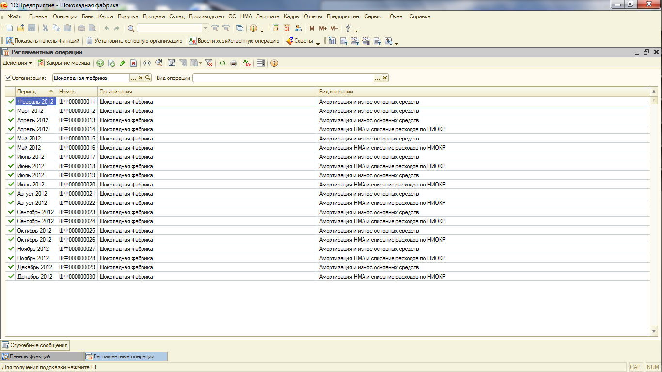Click the Copy record icon with plus sign
662x372 pixels.
(111, 63)
